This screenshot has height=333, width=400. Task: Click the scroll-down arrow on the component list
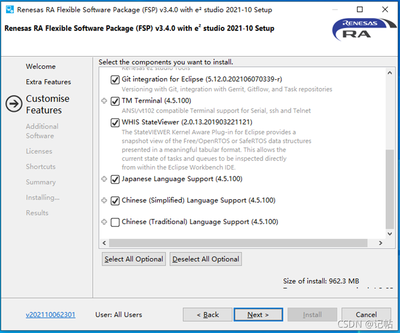click(x=388, y=233)
